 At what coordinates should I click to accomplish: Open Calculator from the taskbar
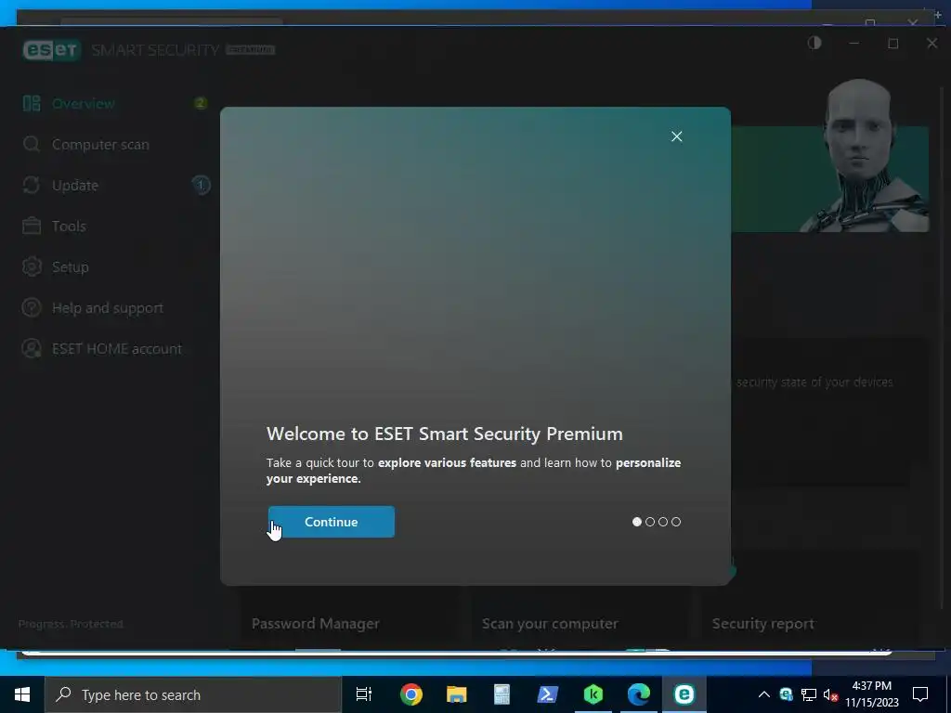point(502,694)
